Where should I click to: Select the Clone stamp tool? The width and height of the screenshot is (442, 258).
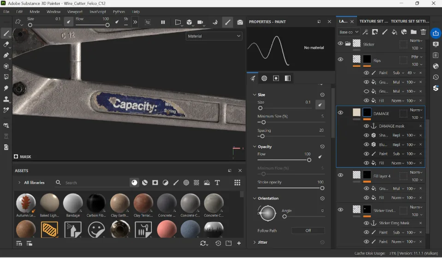6,100
